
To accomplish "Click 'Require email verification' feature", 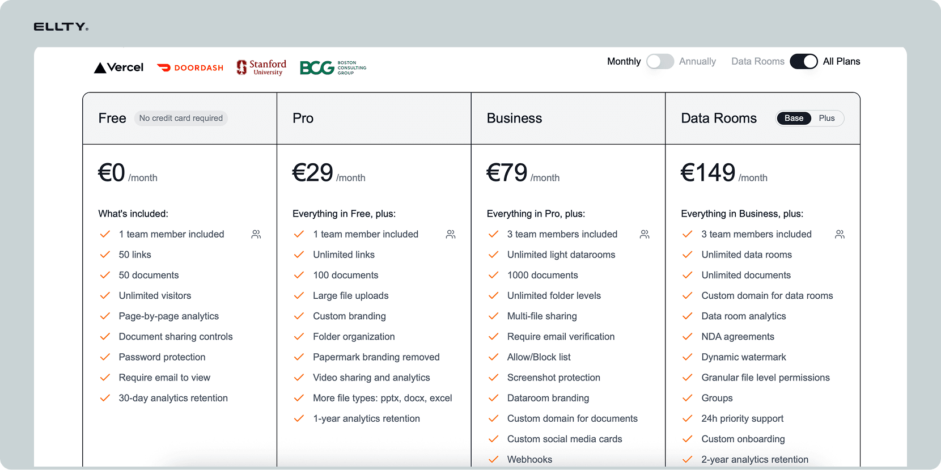I will point(561,337).
